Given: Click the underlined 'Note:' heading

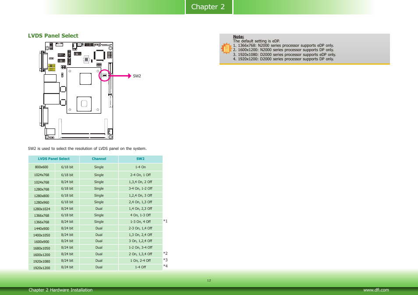Looking at the screenshot, I should (x=238, y=36).
